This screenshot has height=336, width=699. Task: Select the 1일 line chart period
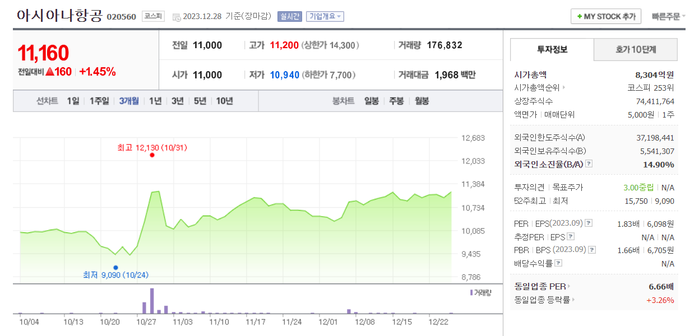pyautogui.click(x=73, y=101)
